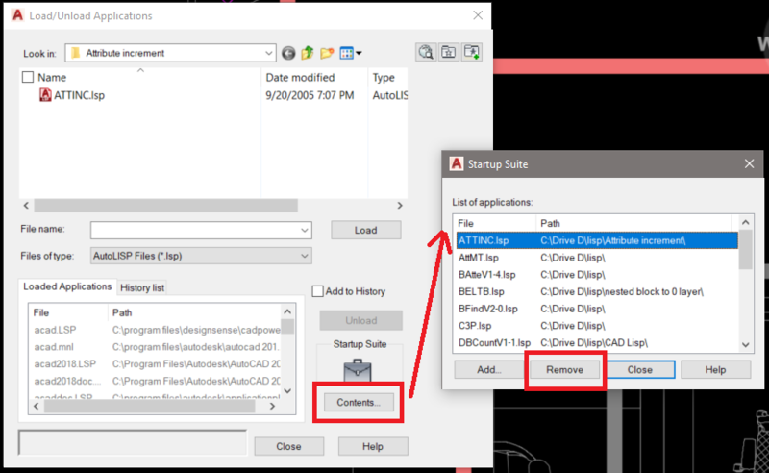Click file list horizontal scrollbar thumb
Viewport: 769px width, 473px height.
click(x=165, y=205)
